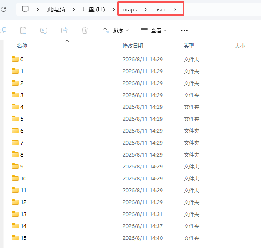Open the three-dot more options menu

[184, 31]
